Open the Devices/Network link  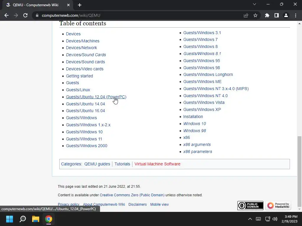(x=81, y=48)
